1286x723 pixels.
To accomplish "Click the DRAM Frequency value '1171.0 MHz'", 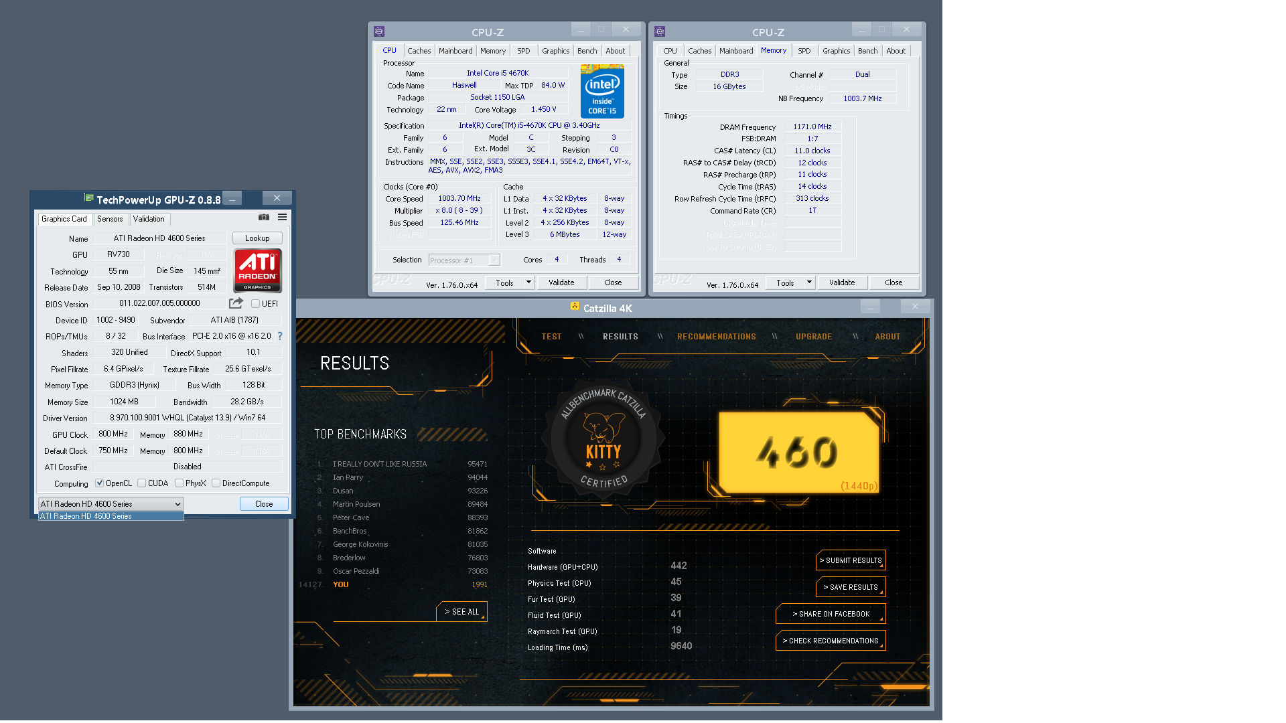I will click(x=812, y=127).
